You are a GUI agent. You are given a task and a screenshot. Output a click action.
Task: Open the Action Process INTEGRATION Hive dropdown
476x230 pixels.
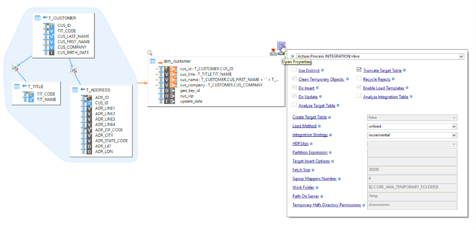pos(380,56)
